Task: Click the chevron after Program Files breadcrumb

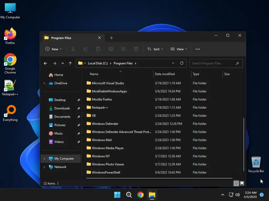Action: tap(136, 63)
